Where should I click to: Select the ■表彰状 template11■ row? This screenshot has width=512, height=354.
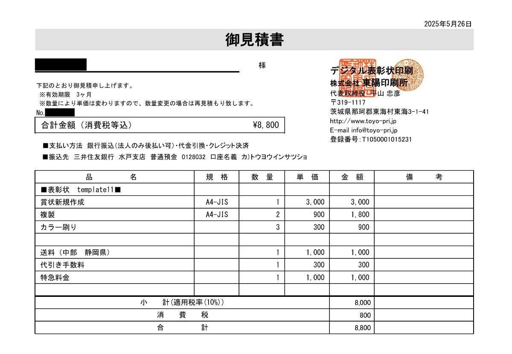pos(254,189)
